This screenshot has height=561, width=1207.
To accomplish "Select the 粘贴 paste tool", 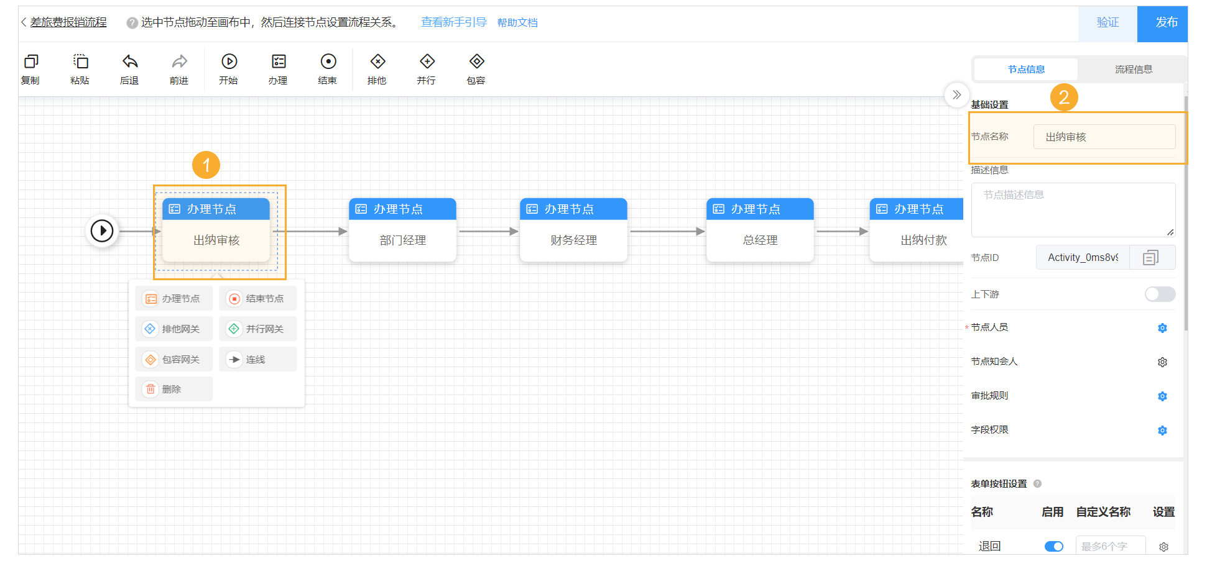I will coord(80,68).
